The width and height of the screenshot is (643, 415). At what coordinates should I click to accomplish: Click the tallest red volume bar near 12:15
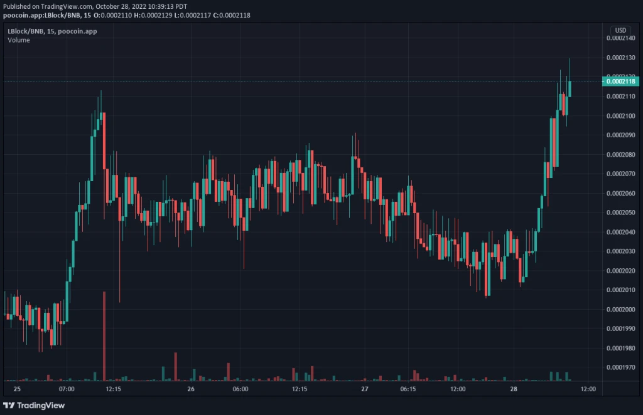click(104, 337)
